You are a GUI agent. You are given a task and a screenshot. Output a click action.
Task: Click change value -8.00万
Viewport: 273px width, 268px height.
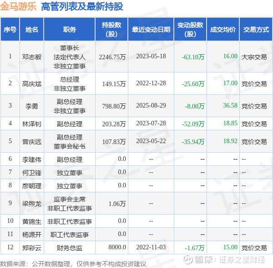point(195,106)
